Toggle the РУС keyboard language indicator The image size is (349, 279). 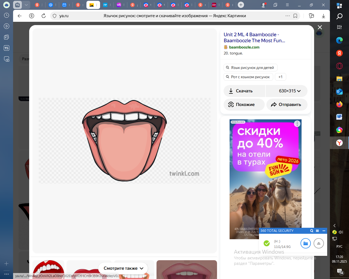339,246
